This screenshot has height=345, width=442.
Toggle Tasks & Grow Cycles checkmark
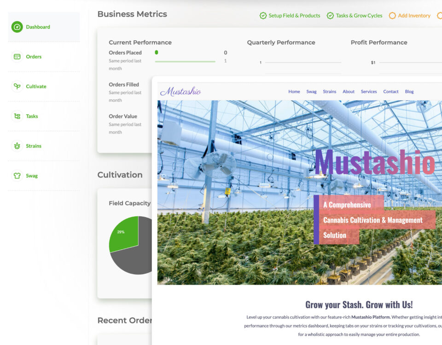330,16
